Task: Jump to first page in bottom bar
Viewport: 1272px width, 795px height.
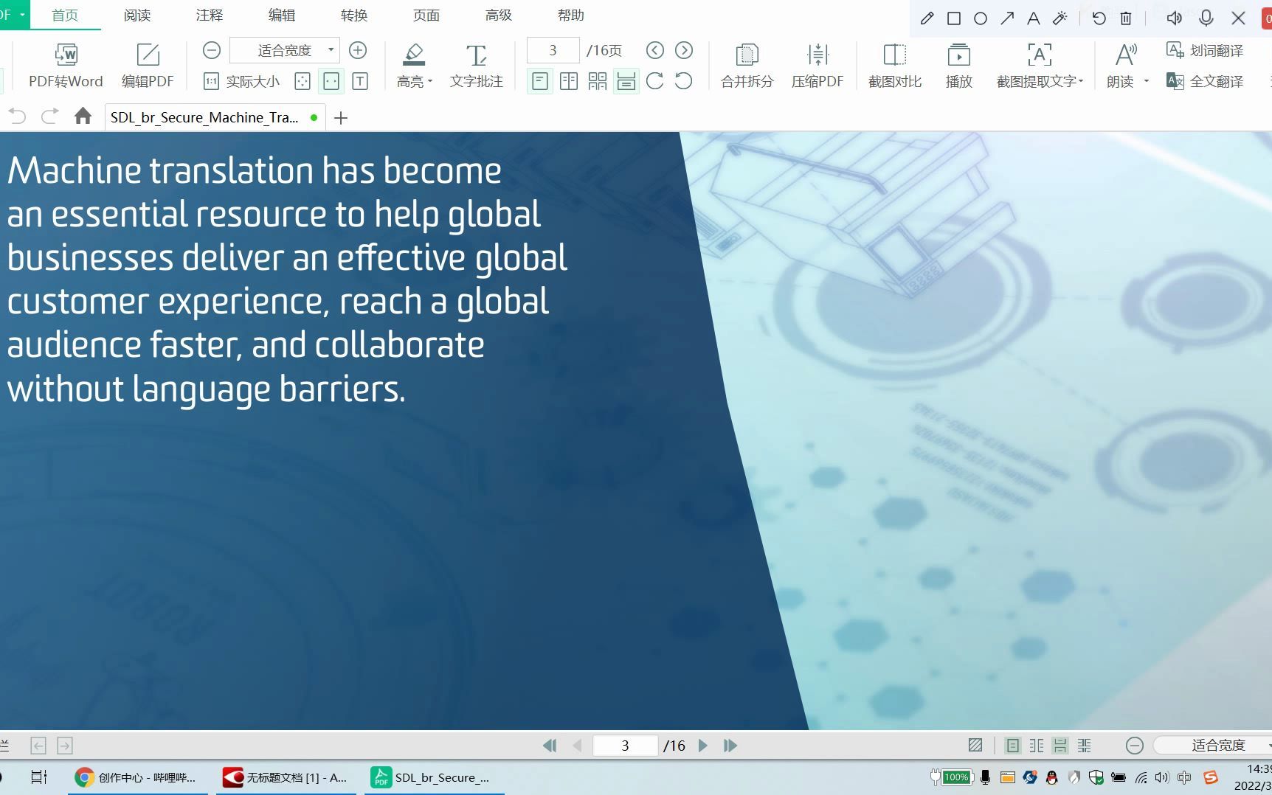Action: click(x=550, y=746)
